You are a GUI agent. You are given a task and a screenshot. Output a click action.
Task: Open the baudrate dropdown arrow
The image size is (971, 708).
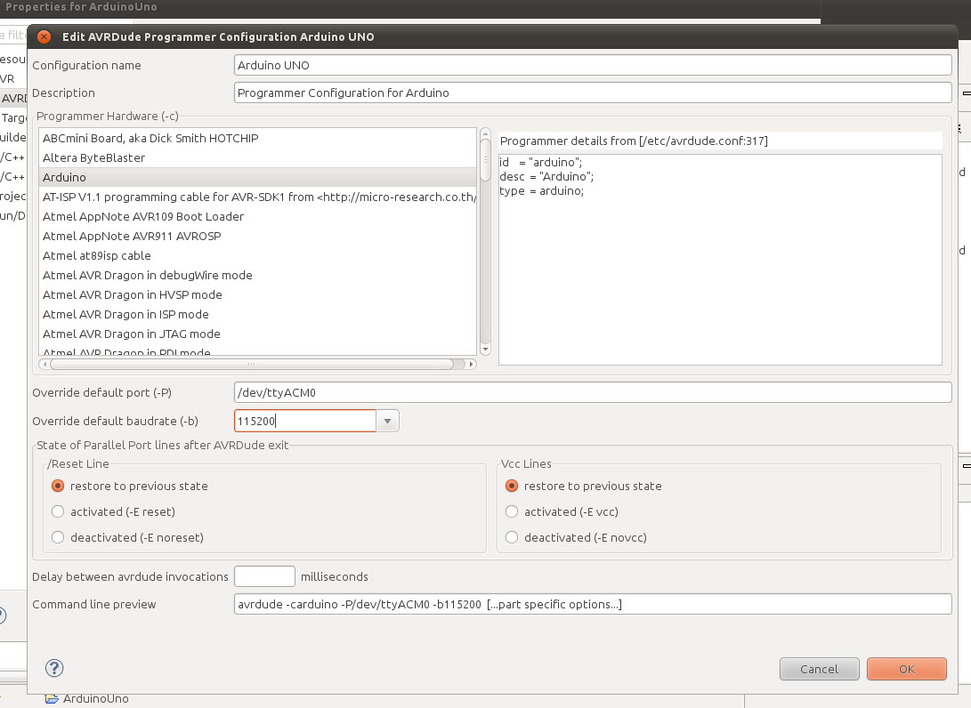tap(388, 422)
